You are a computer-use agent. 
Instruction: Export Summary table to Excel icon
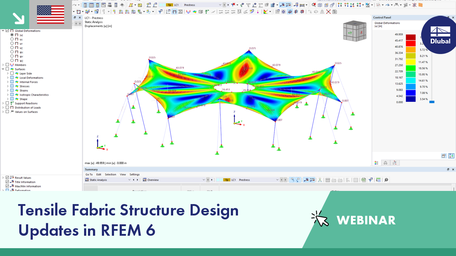click(363, 180)
